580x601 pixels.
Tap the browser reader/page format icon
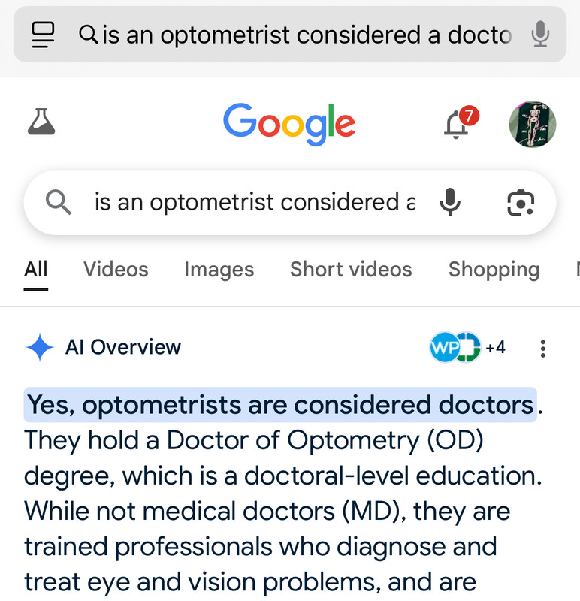pos(43,35)
